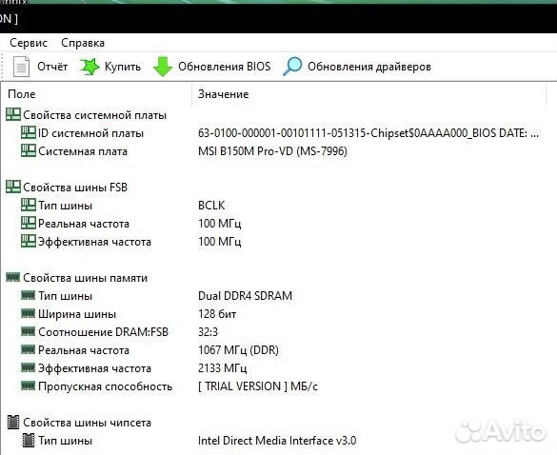557x455 pixels.
Task: Click the green star Купить icon
Action: pos(90,67)
